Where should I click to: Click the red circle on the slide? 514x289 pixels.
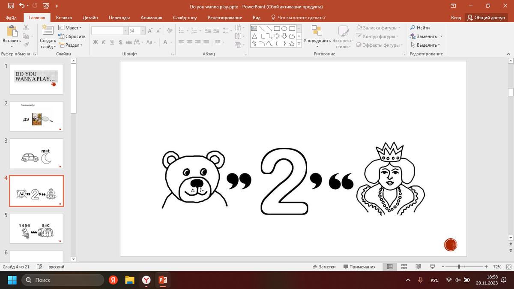(x=451, y=245)
